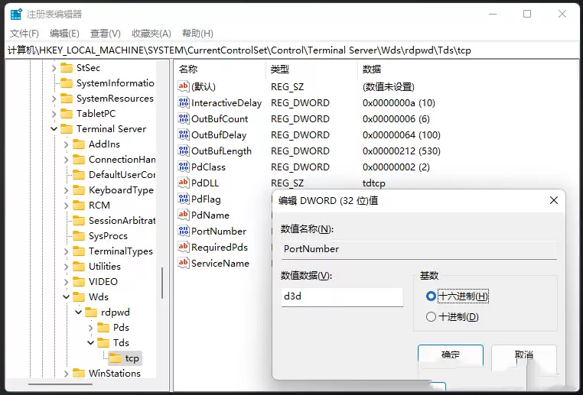Select the 十进制 decimal radio button
The width and height of the screenshot is (583, 395).
[432, 317]
